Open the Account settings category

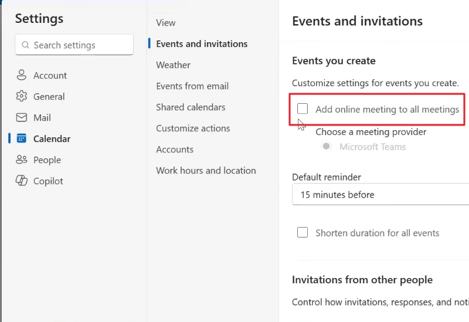pyautogui.click(x=50, y=76)
